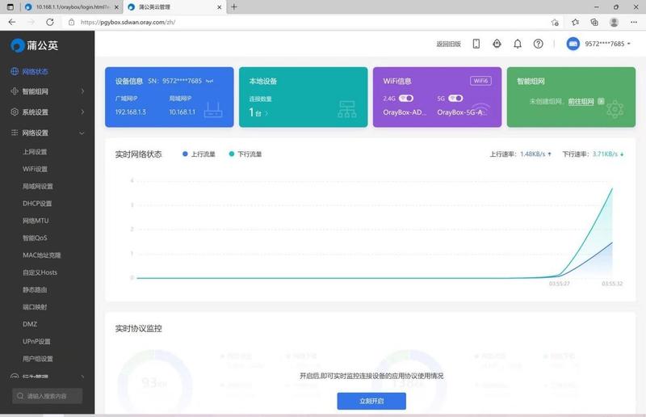The width and height of the screenshot is (646, 417).
Task: Open the notification bell
Action: tap(518, 44)
